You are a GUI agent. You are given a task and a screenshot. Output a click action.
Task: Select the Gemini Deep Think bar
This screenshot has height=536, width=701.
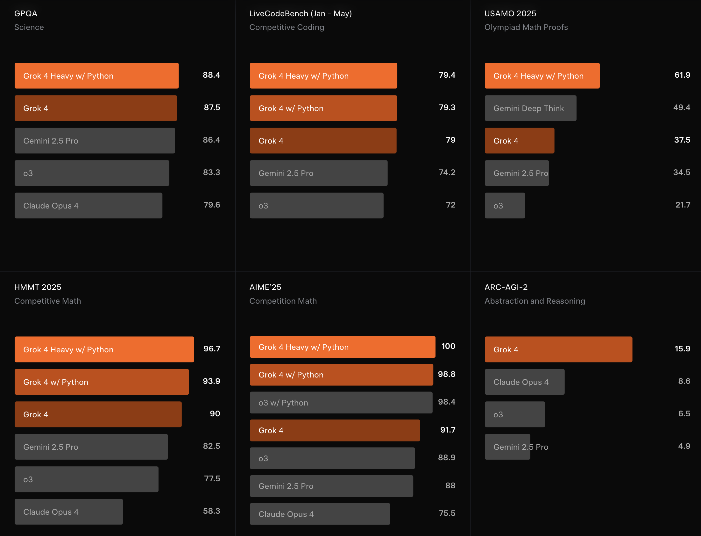tap(530, 108)
